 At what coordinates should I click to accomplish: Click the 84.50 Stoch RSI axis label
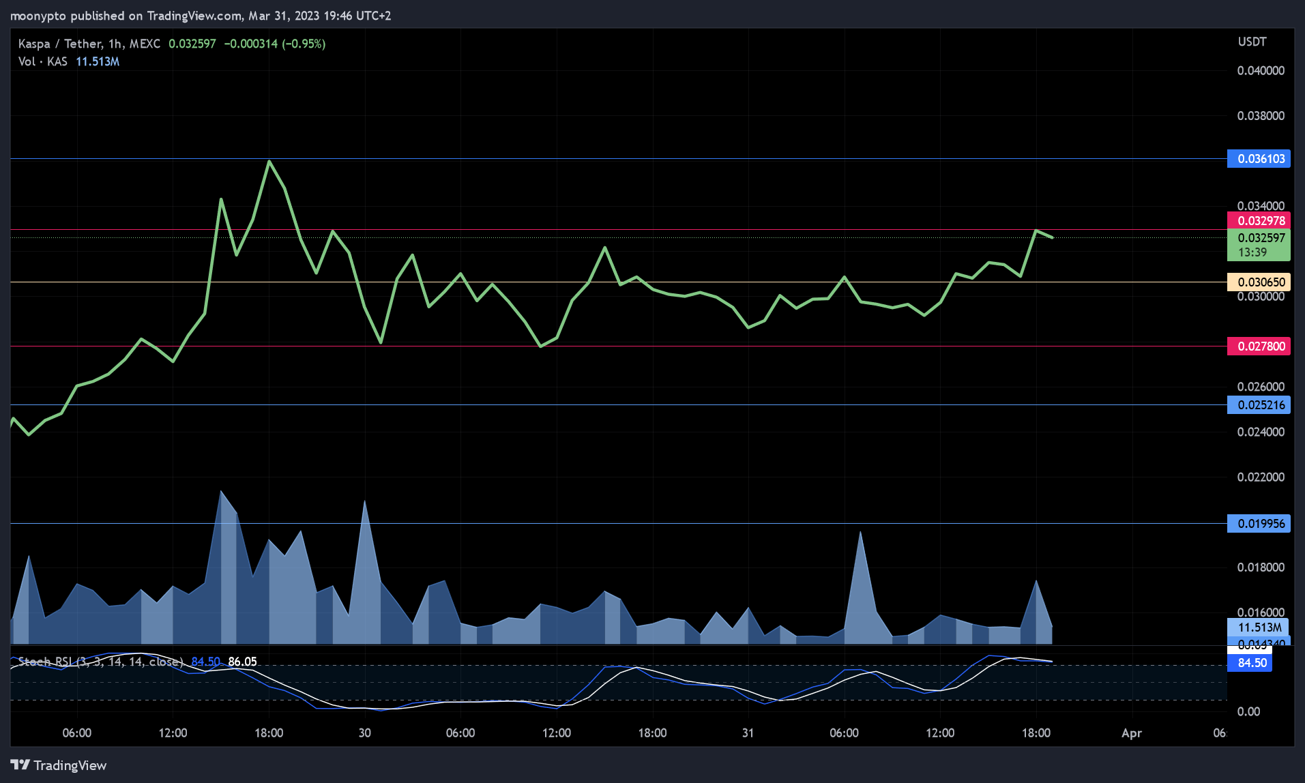pyautogui.click(x=1250, y=663)
